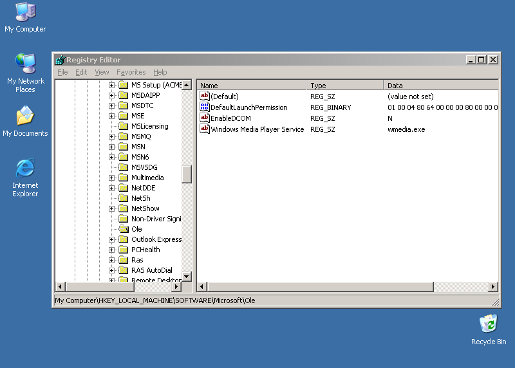Expand the MSE tree node
This screenshot has width=515, height=368.
tap(111, 116)
